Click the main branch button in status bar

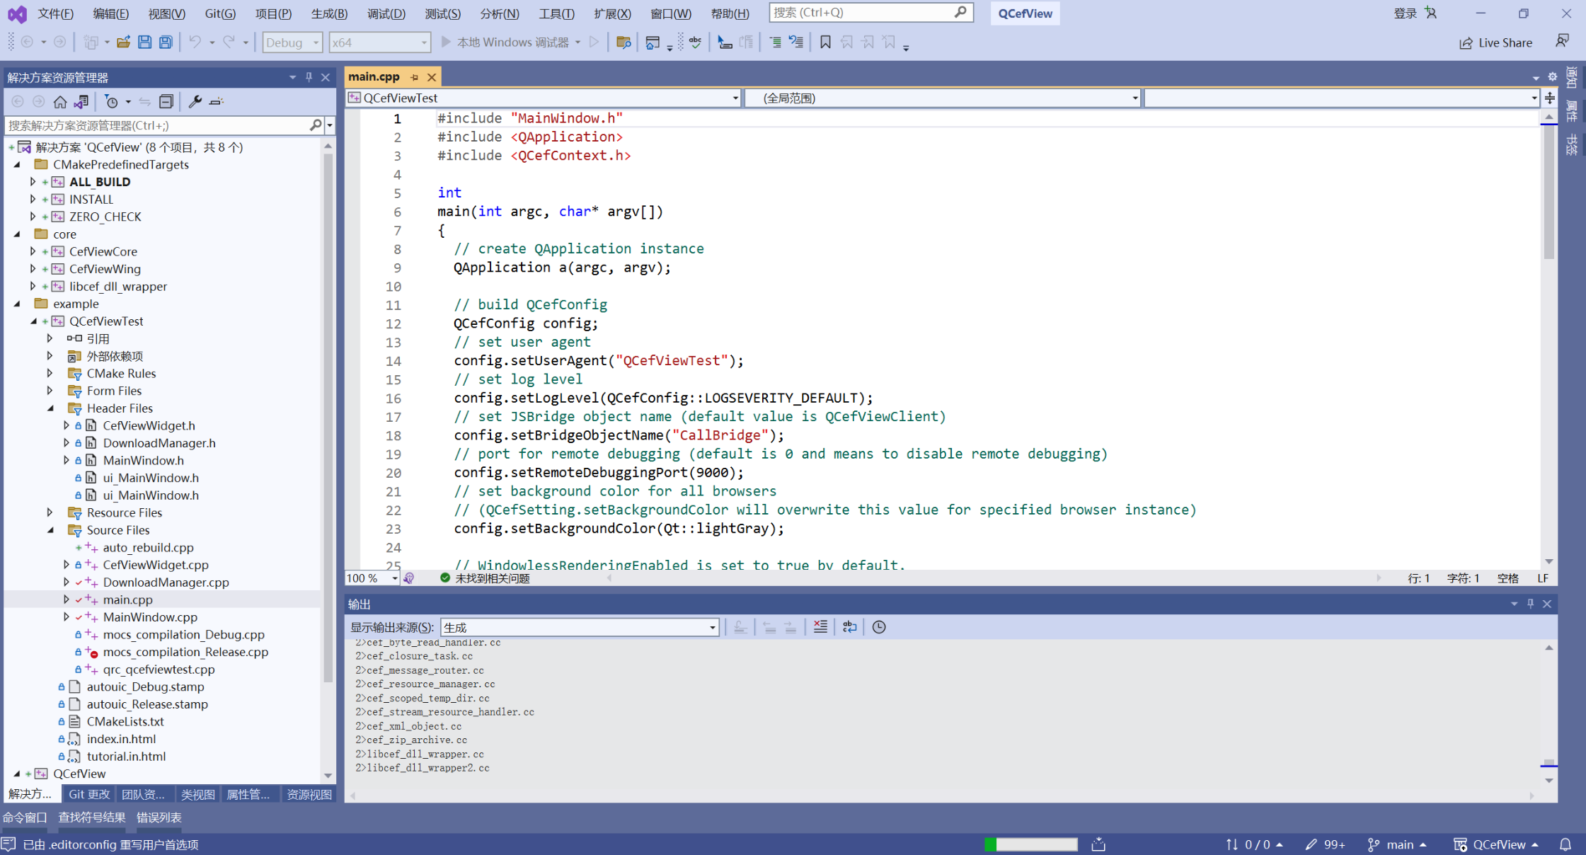click(x=1397, y=844)
